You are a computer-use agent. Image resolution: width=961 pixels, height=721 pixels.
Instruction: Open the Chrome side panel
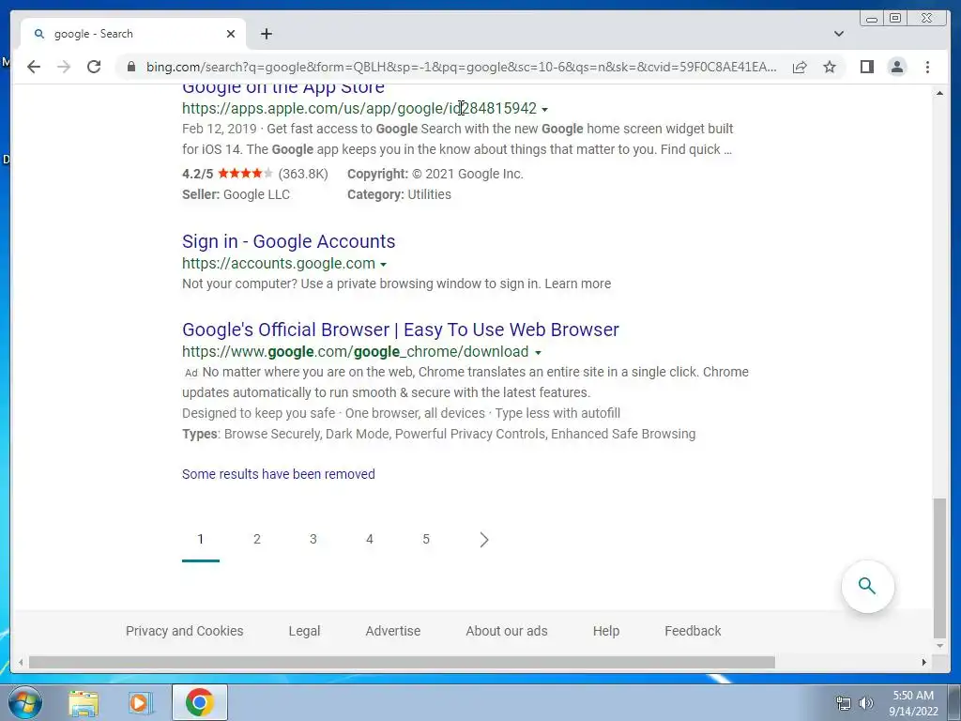(866, 67)
